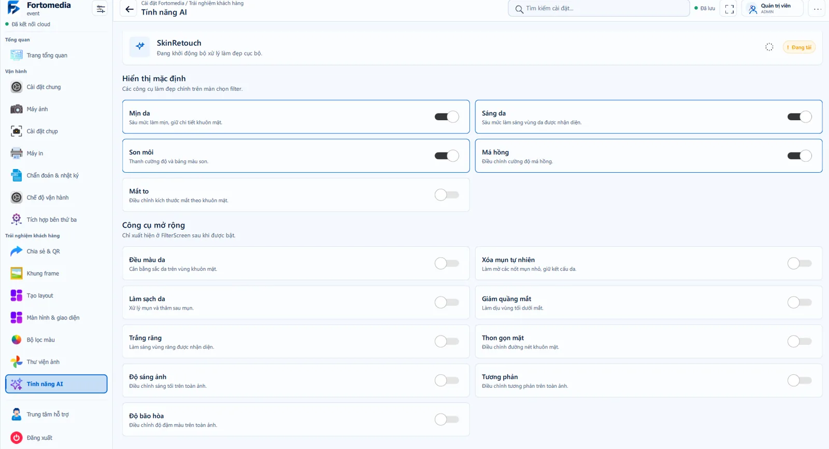Open Khung frame page

56,274
